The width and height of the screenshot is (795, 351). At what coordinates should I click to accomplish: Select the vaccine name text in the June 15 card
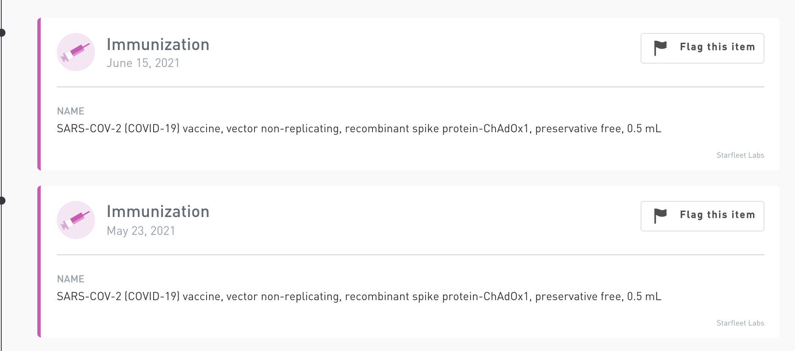point(359,128)
